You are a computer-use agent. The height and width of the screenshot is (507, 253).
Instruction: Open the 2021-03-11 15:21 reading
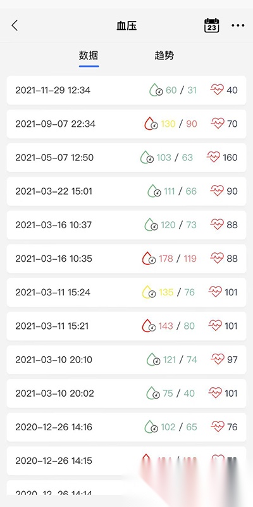tap(126, 326)
